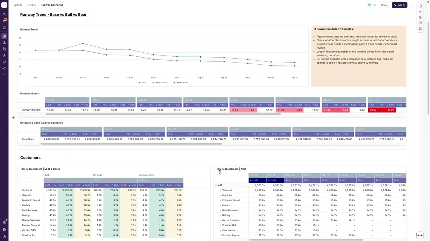Click Premier Support in MRR & Costs table
430x241 pixels.
(x=31, y=225)
